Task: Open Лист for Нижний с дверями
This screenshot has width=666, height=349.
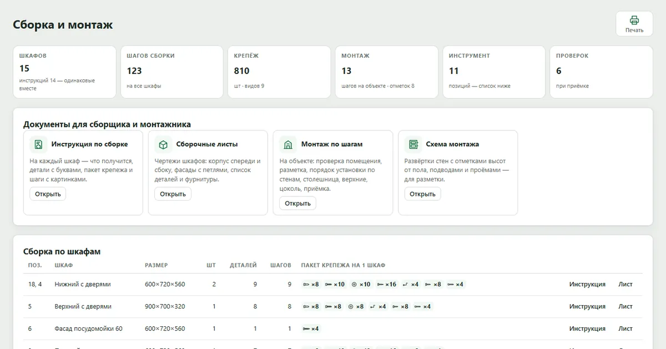Action: [625, 284]
